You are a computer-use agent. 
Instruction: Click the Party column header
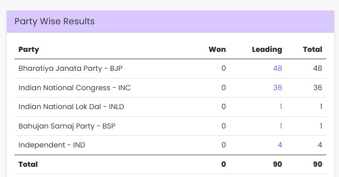click(x=29, y=49)
